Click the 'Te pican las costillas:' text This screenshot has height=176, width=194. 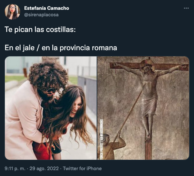40,30
